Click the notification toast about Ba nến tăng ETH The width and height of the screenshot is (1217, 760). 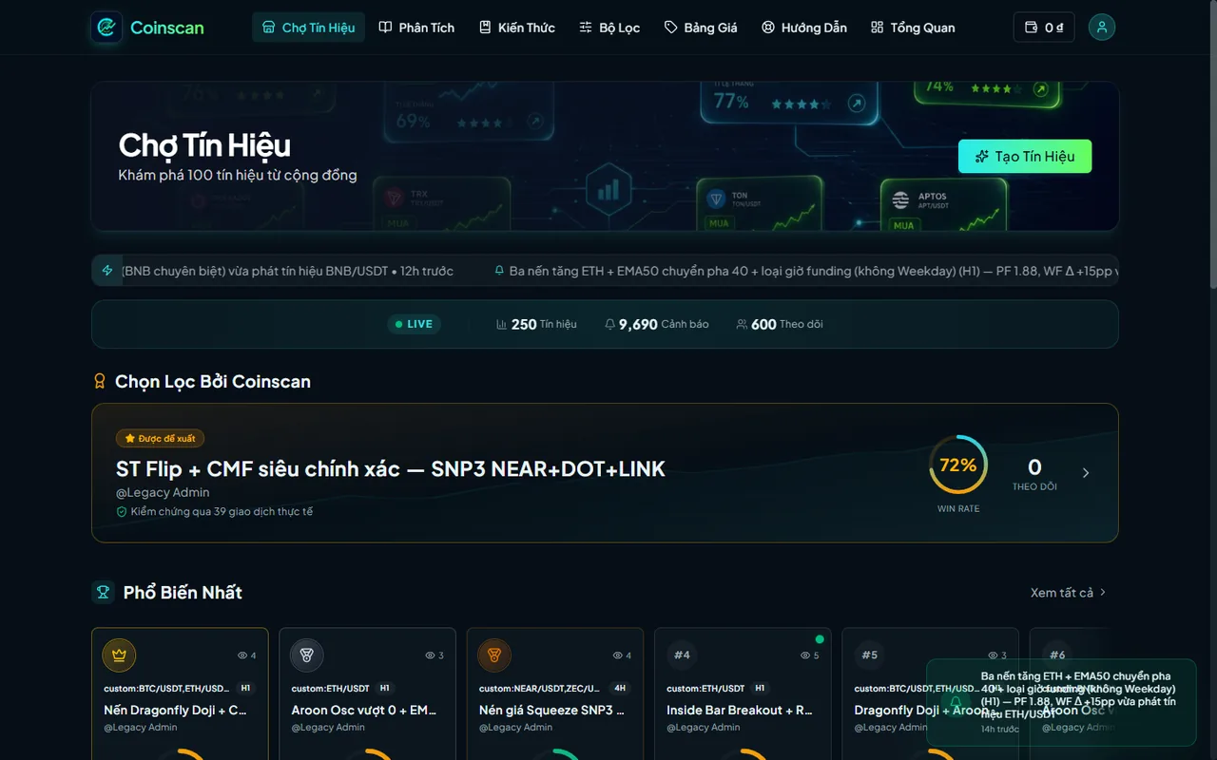(x=1061, y=703)
